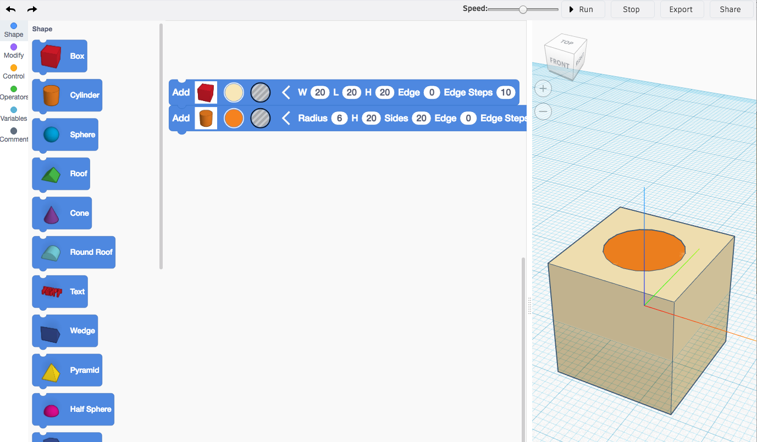757x442 pixels.
Task: Select the Sphere shape block
Action: coord(65,135)
